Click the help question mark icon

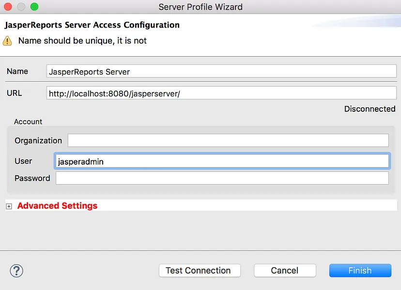(16, 271)
